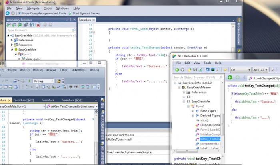
Task: Click first Assembly Explorer toolbar open icon
Action: coord(8,25)
